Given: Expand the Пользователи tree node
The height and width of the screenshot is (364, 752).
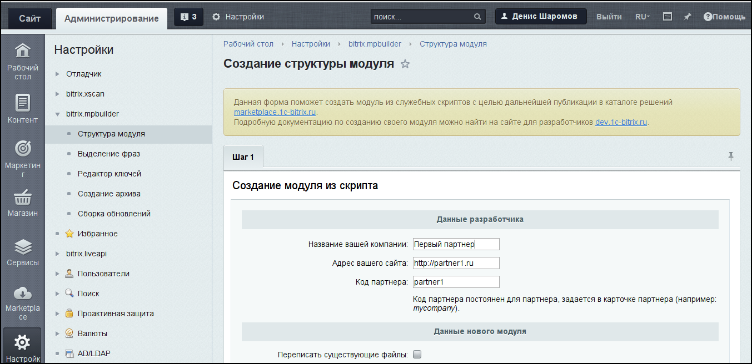Looking at the screenshot, I should tap(57, 274).
